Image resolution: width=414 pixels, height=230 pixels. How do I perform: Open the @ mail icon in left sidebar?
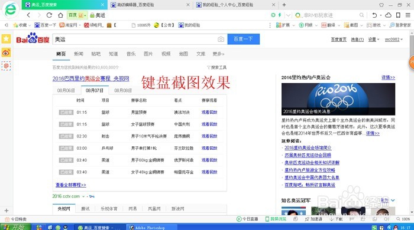[x=6, y=66]
